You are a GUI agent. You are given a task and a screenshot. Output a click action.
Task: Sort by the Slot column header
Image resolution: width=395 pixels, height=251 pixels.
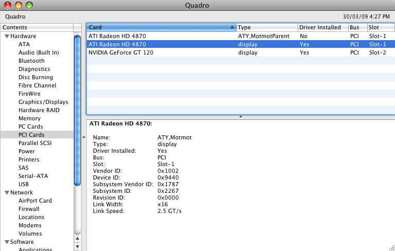[x=381, y=27]
